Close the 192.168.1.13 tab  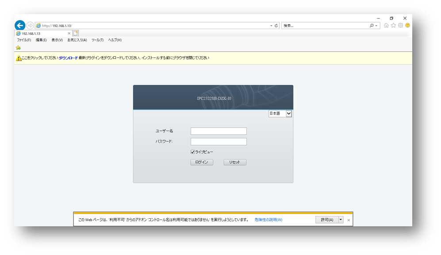coord(69,34)
